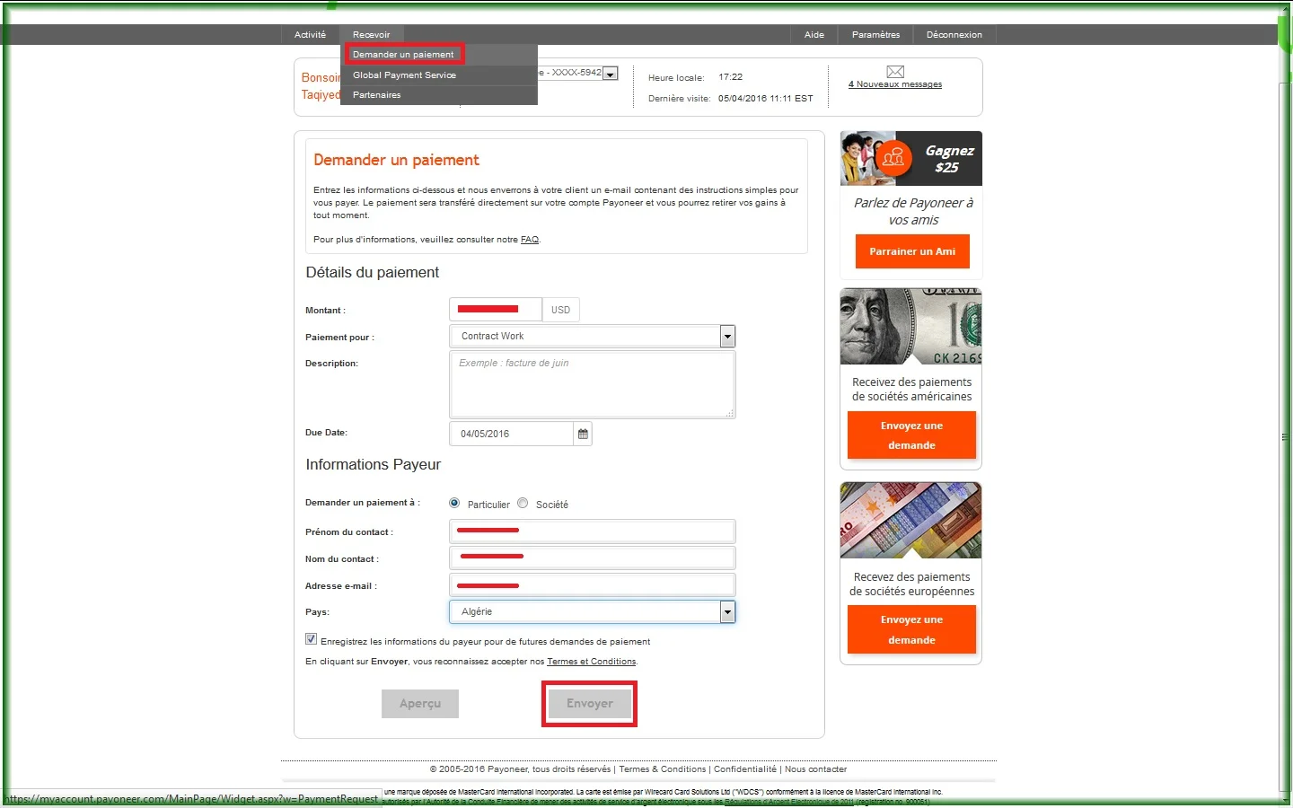Open Partenaires from the Recevoir menu
1293x808 pixels.
377,95
